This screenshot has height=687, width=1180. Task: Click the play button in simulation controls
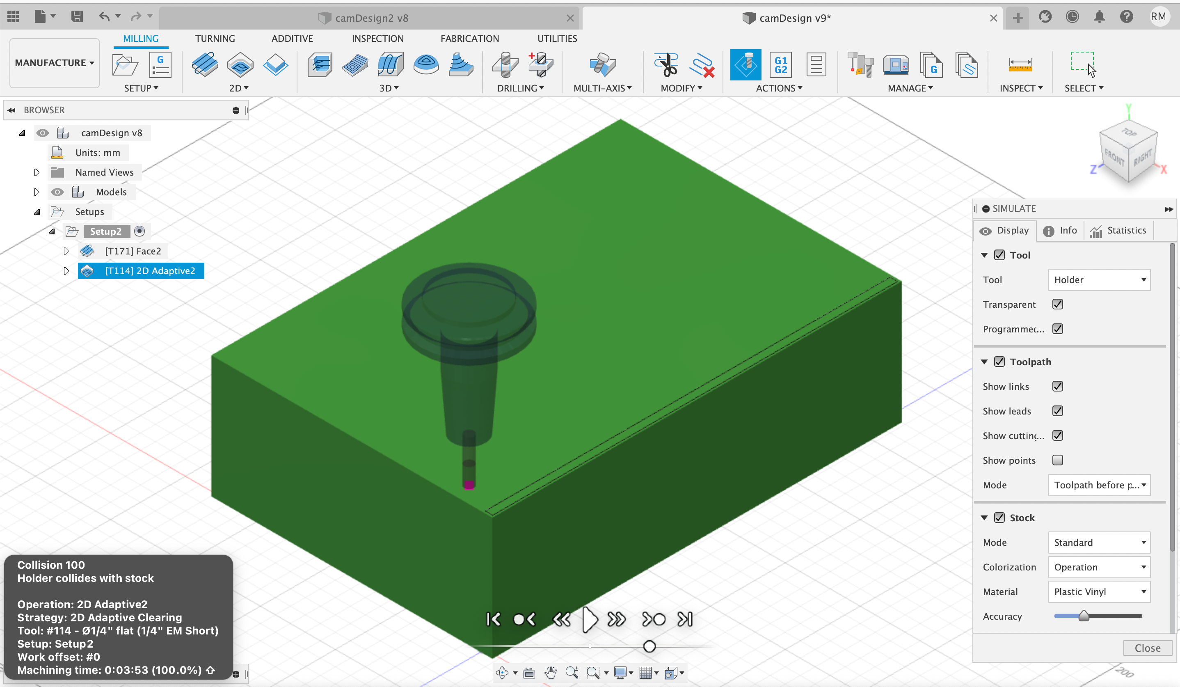point(590,619)
